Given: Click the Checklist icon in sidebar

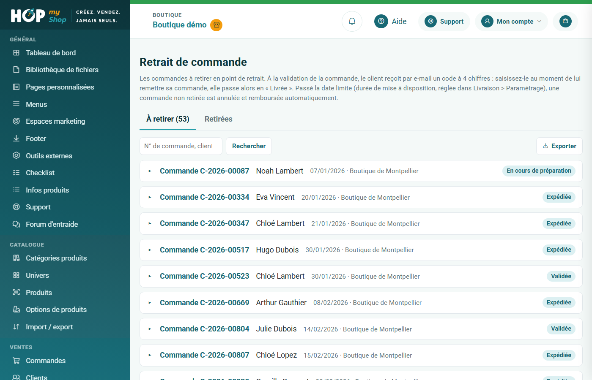Looking at the screenshot, I should pos(16,173).
